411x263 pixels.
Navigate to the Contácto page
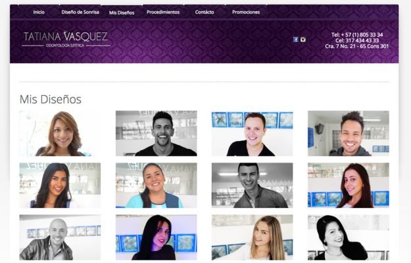click(205, 12)
